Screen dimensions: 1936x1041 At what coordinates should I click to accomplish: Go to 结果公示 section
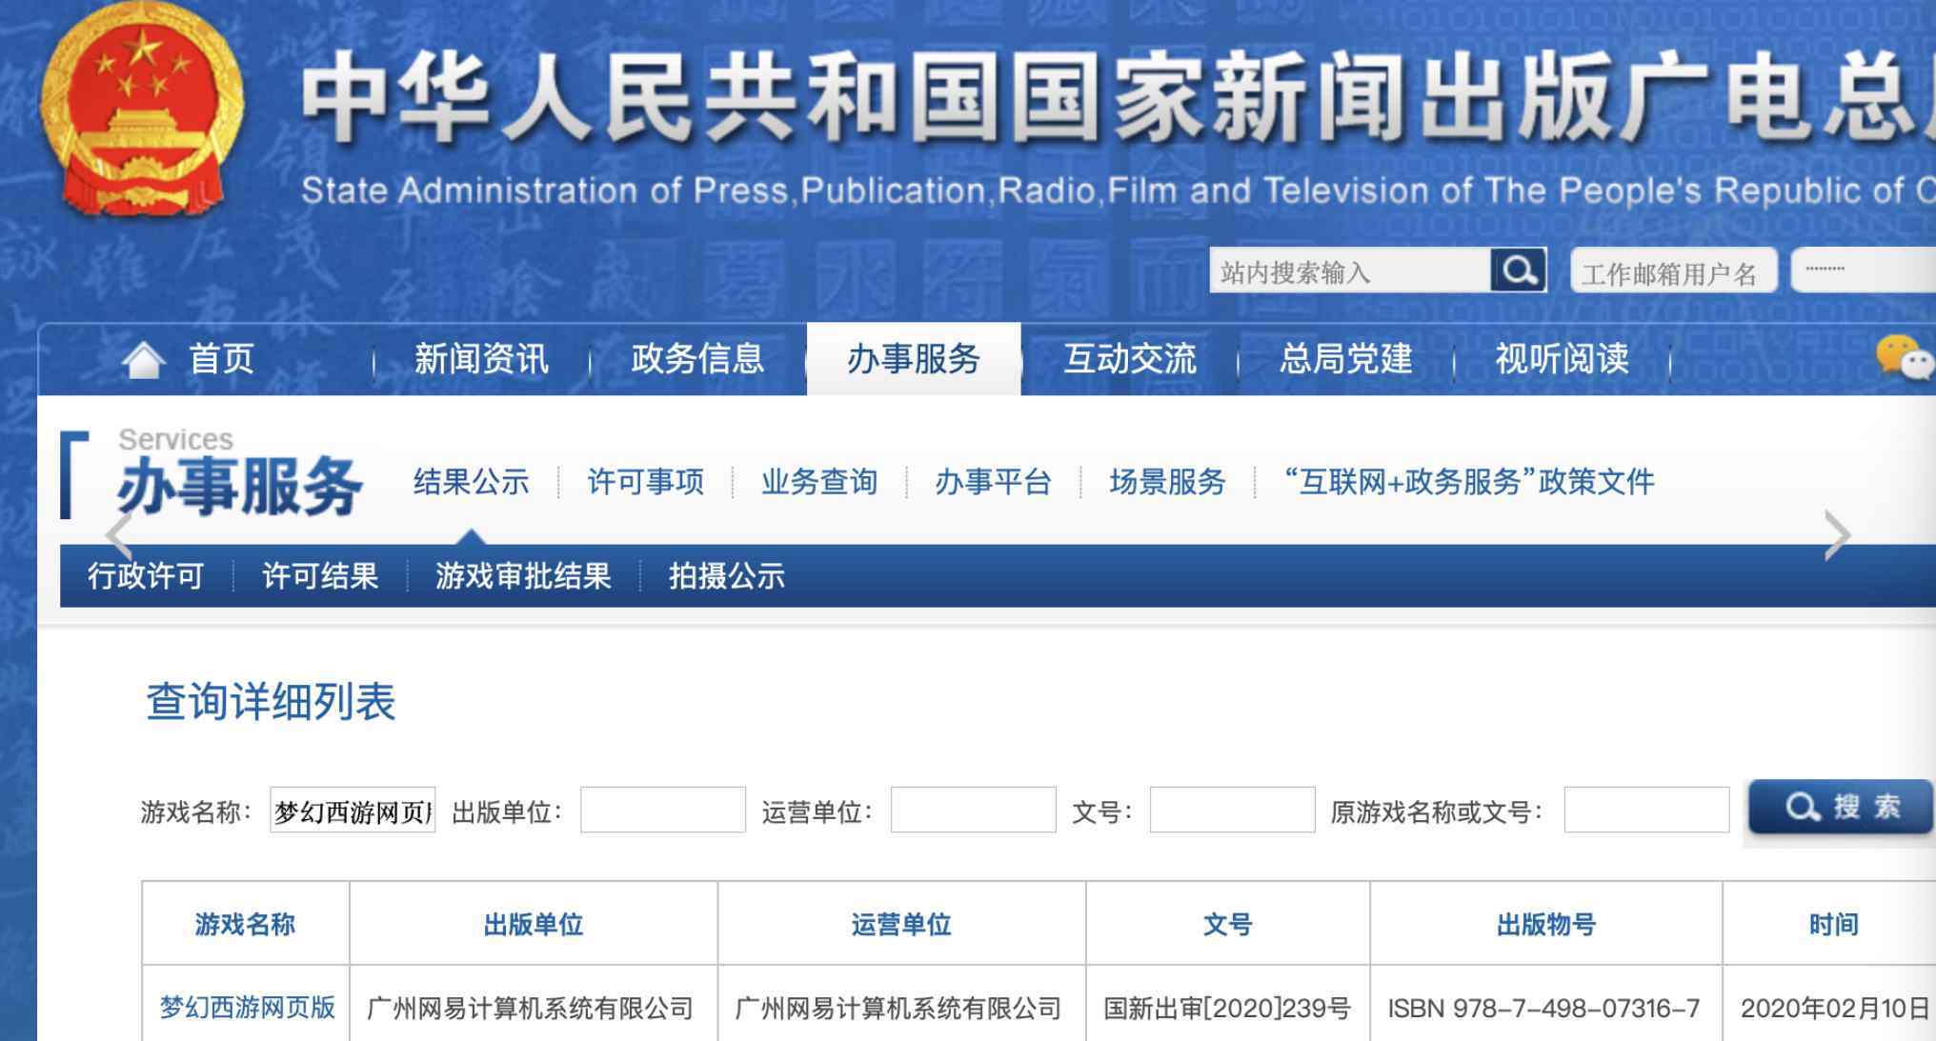(x=472, y=482)
